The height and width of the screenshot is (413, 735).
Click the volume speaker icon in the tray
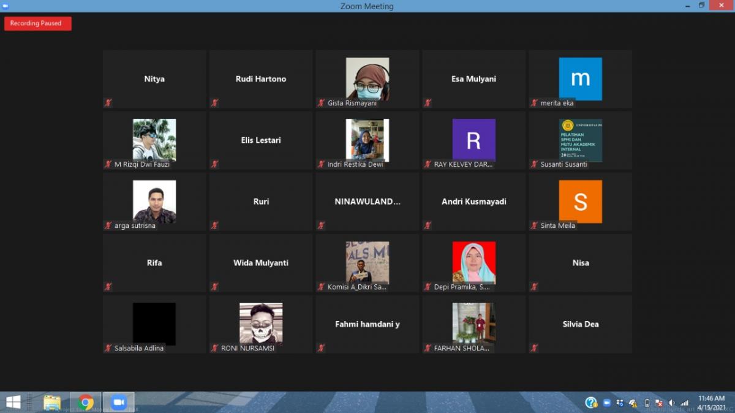coord(671,403)
